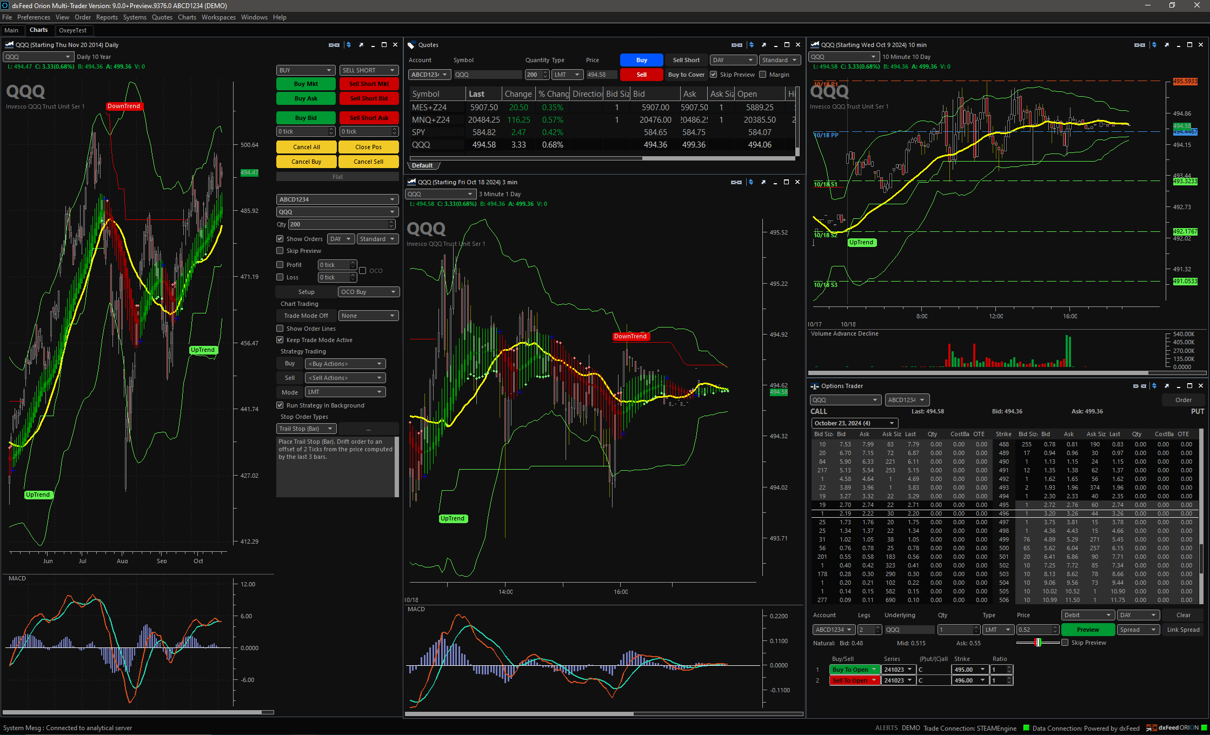This screenshot has width=1210, height=735.
Task: Click the pop-out icon on the 3 min chart
Action: [763, 182]
